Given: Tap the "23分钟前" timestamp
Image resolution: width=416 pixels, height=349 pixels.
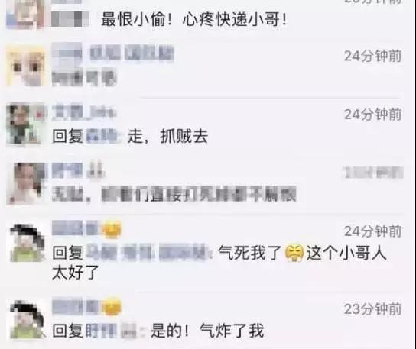Looking at the screenshot, I should tap(372, 309).
